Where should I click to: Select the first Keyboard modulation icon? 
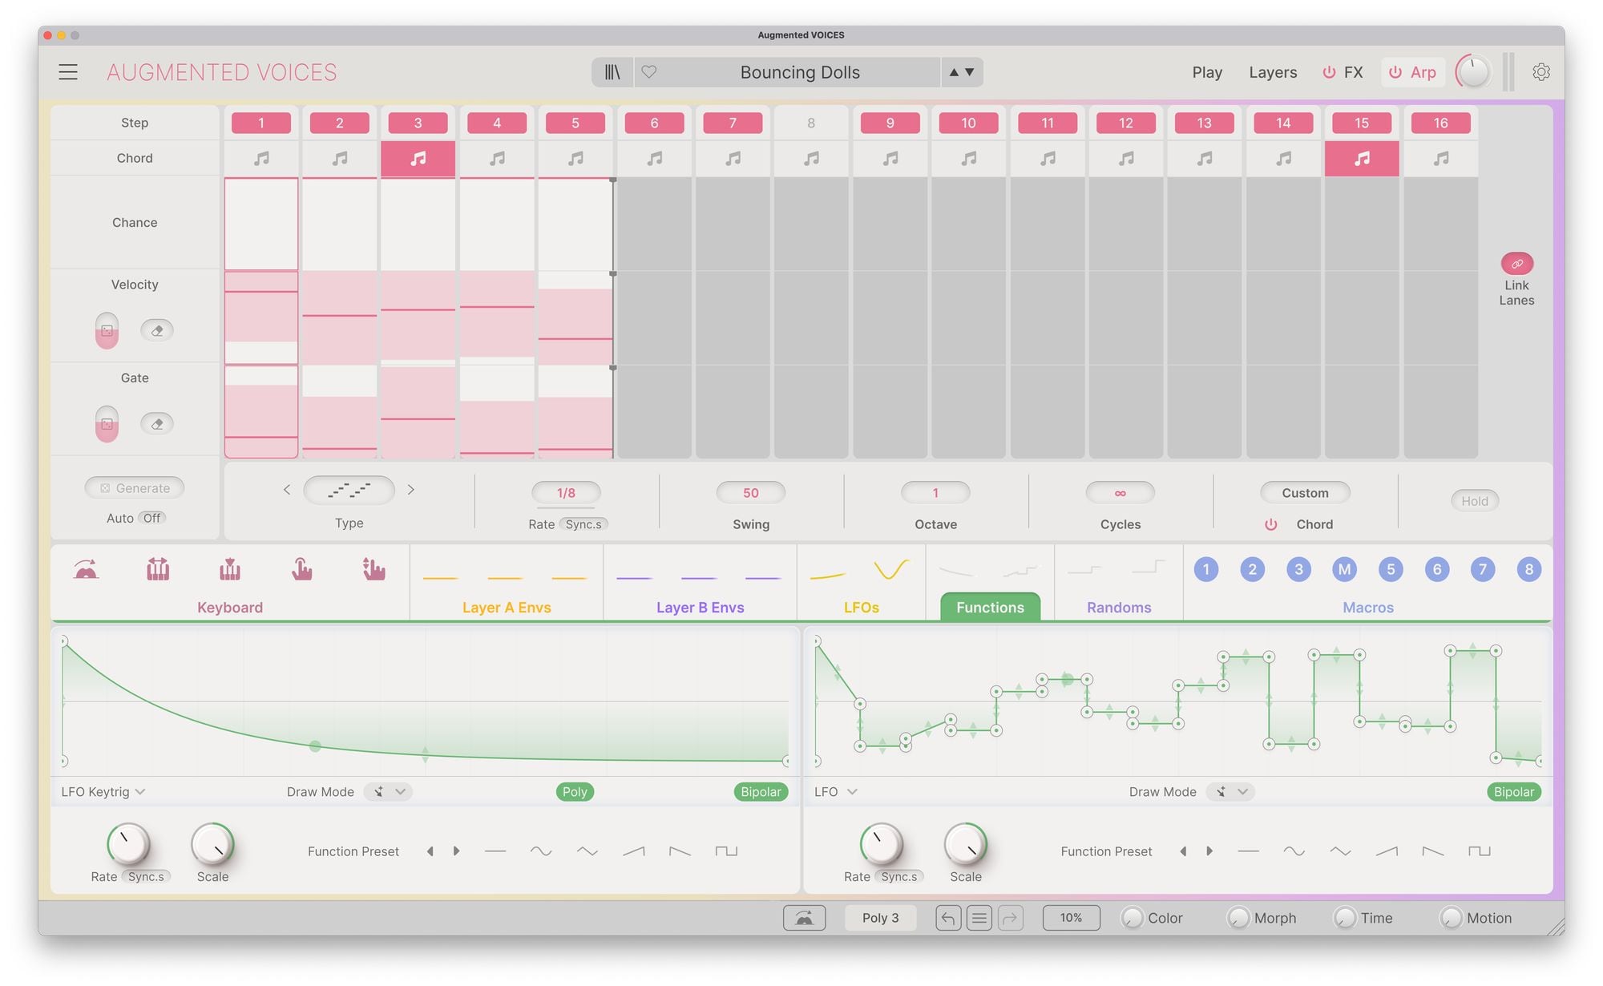tap(86, 569)
